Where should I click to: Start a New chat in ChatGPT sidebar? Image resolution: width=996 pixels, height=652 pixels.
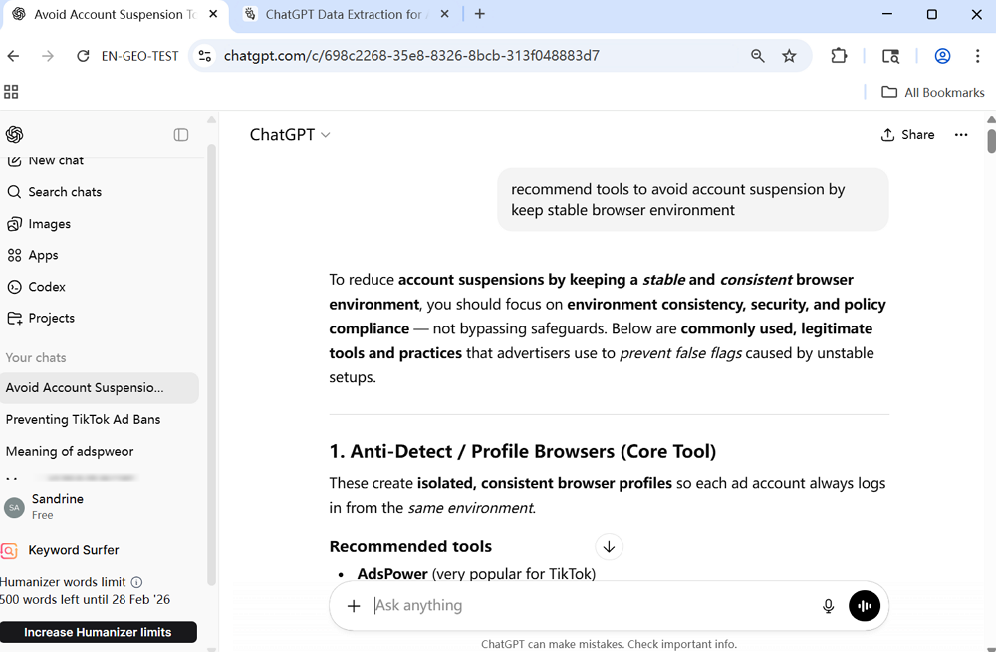pyautogui.click(x=56, y=159)
